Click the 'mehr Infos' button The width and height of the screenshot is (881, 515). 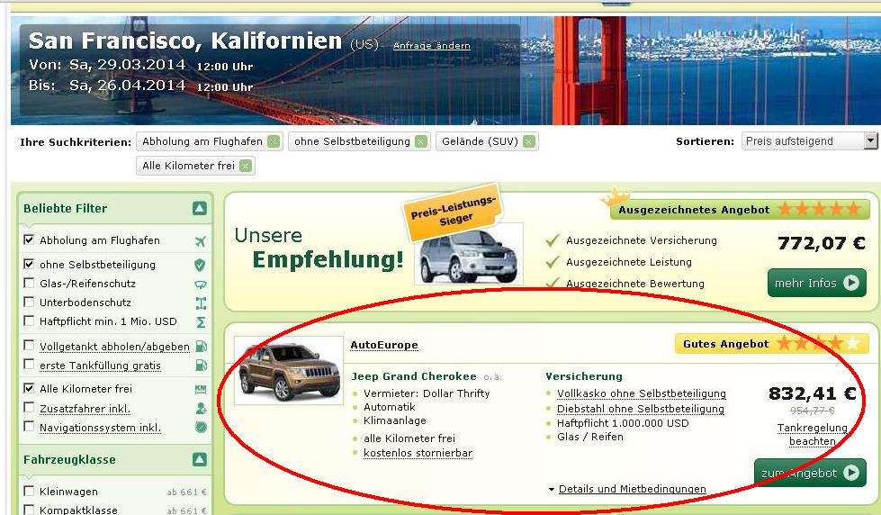coord(816,283)
